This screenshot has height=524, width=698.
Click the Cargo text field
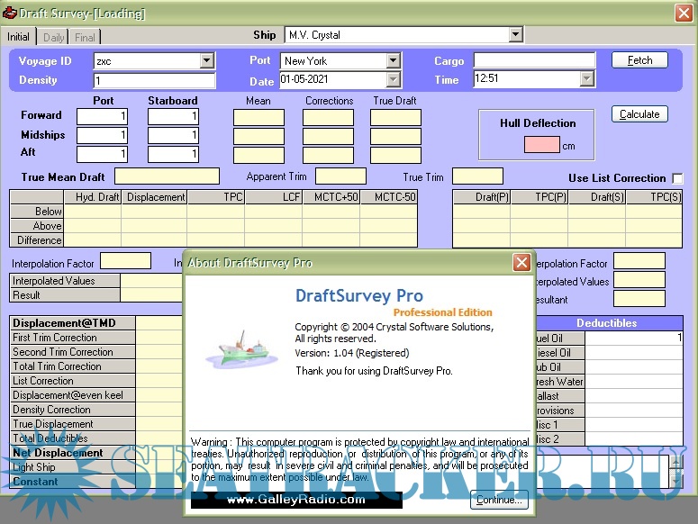[534, 61]
